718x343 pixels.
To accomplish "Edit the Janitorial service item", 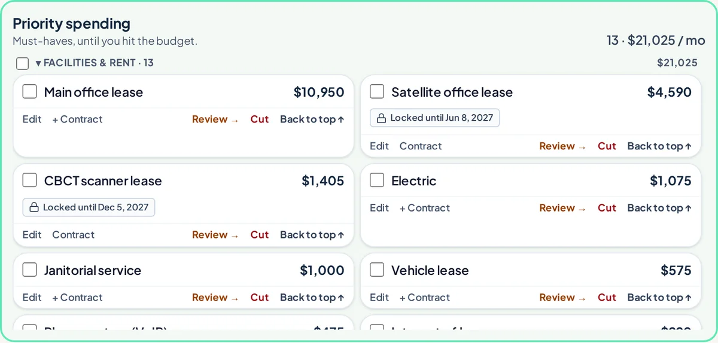I will click(32, 297).
